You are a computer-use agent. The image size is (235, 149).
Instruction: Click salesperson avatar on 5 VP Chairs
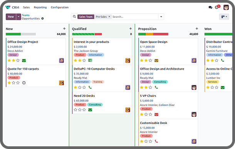coord(194,114)
